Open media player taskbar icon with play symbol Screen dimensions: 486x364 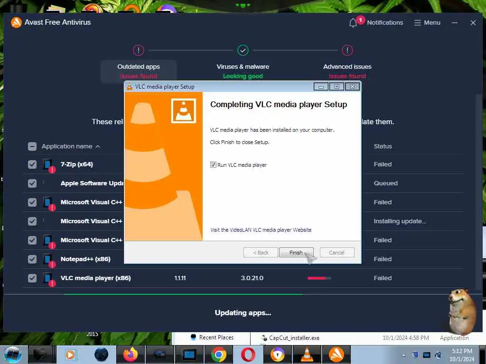click(x=70, y=355)
